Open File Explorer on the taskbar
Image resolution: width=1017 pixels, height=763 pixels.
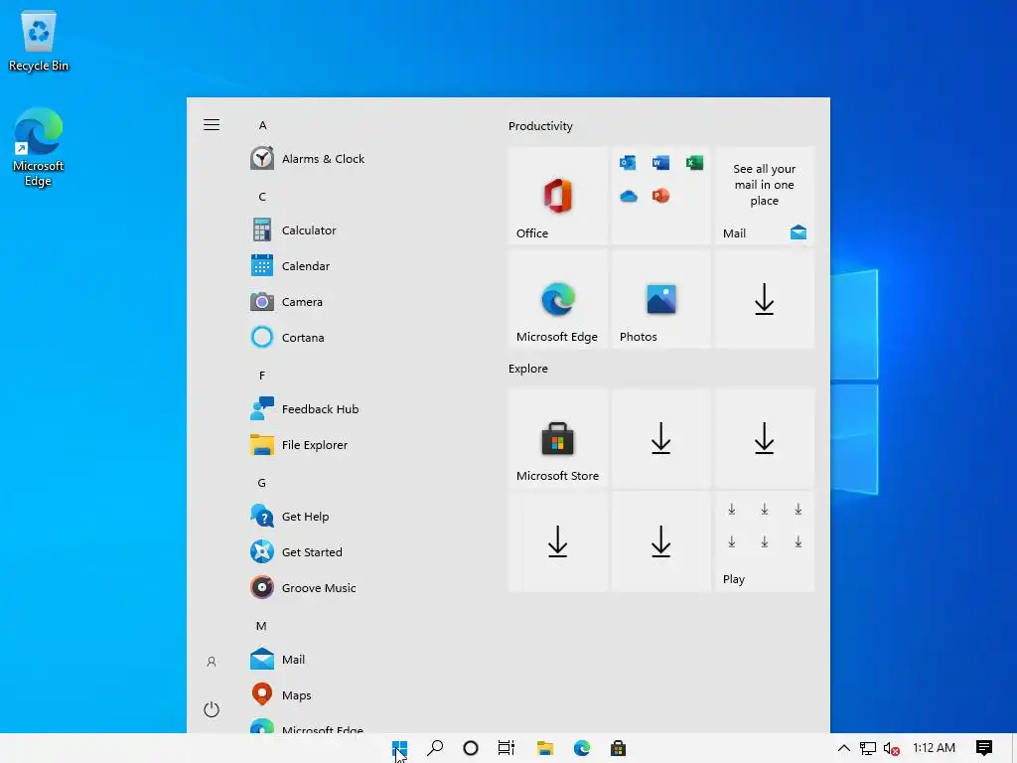(x=545, y=748)
